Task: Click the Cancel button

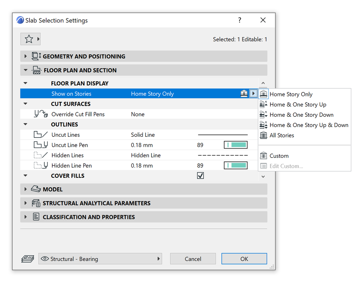Action: click(193, 259)
